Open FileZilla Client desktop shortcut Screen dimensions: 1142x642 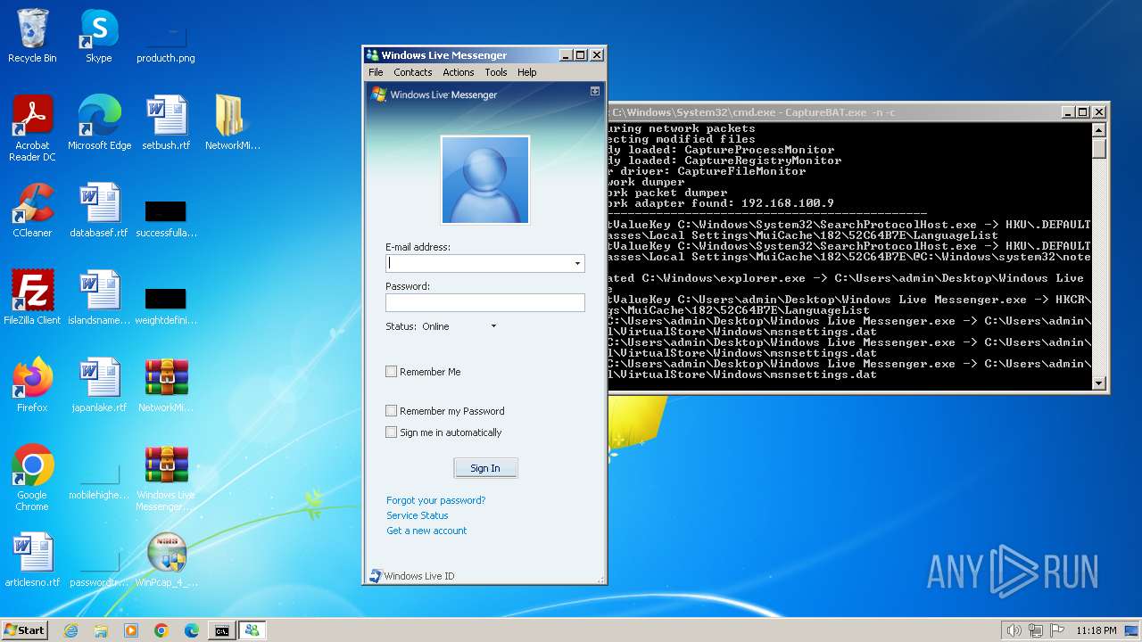pos(32,298)
